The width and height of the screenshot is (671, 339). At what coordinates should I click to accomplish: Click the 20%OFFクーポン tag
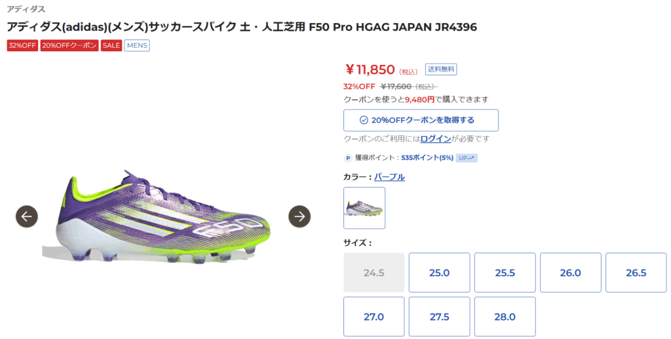click(x=69, y=45)
